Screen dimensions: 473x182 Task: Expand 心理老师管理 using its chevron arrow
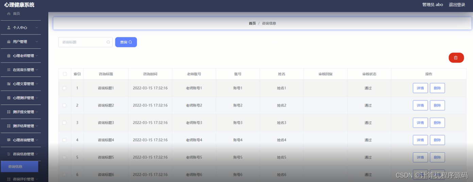pos(36,56)
